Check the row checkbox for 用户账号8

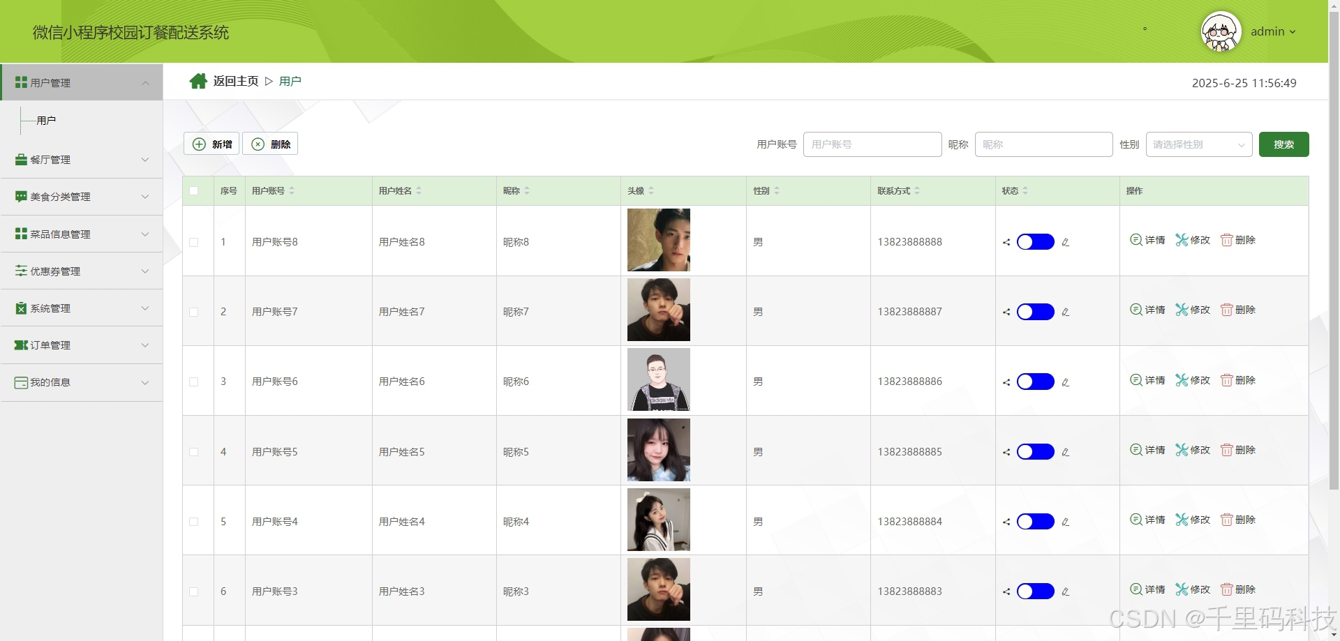(x=194, y=242)
